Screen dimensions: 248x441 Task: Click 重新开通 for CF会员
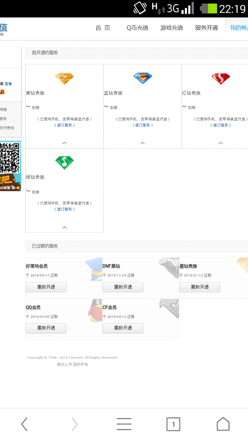coord(123,328)
